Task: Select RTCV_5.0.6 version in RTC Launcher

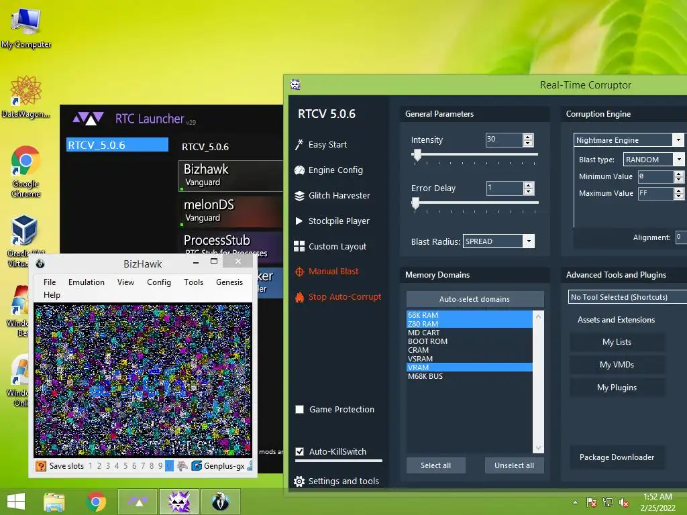Action: (117, 145)
